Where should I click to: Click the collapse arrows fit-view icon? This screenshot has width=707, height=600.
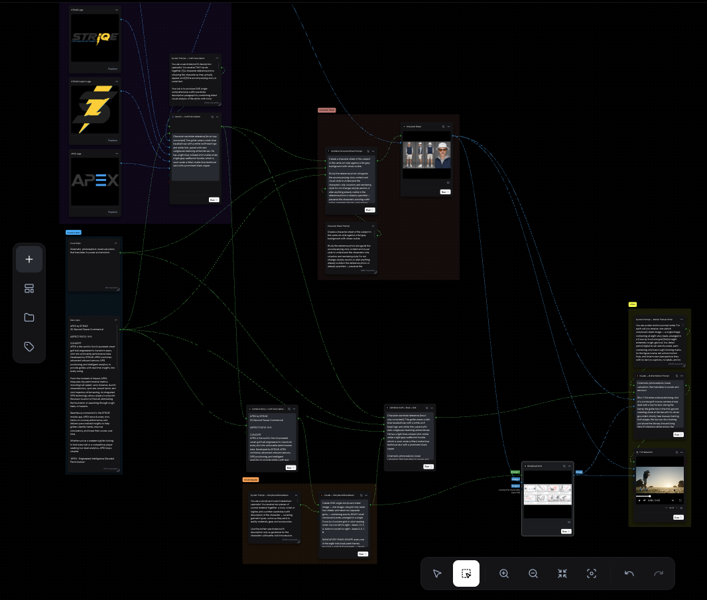coord(562,573)
